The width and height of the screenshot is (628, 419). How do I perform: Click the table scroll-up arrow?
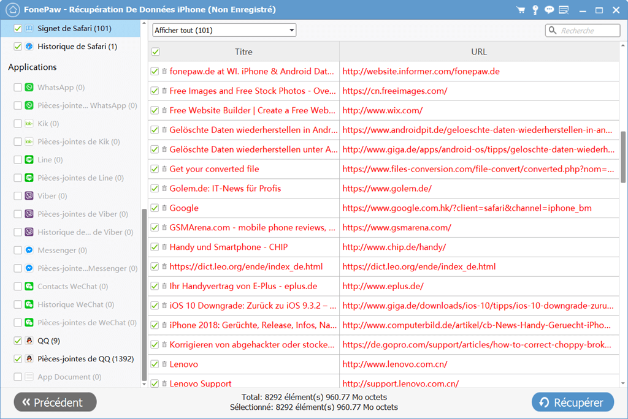[x=623, y=45]
